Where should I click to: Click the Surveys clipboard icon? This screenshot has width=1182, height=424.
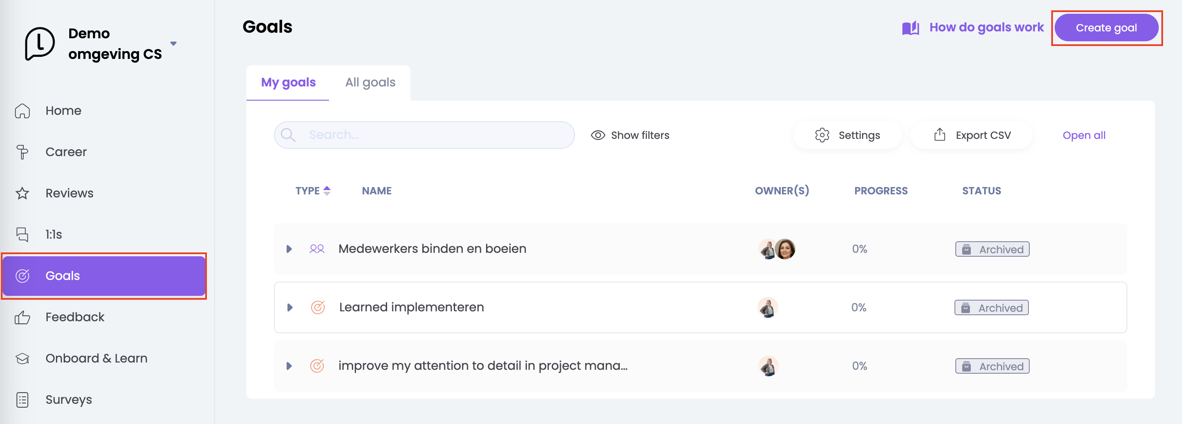[x=22, y=399]
